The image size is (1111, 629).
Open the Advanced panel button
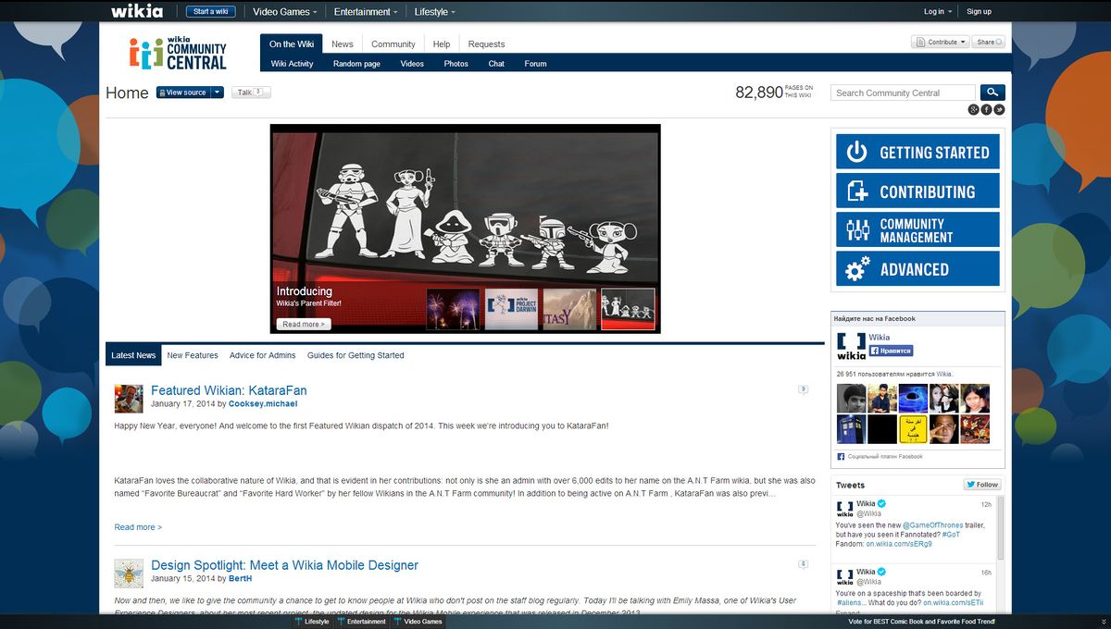[918, 268]
